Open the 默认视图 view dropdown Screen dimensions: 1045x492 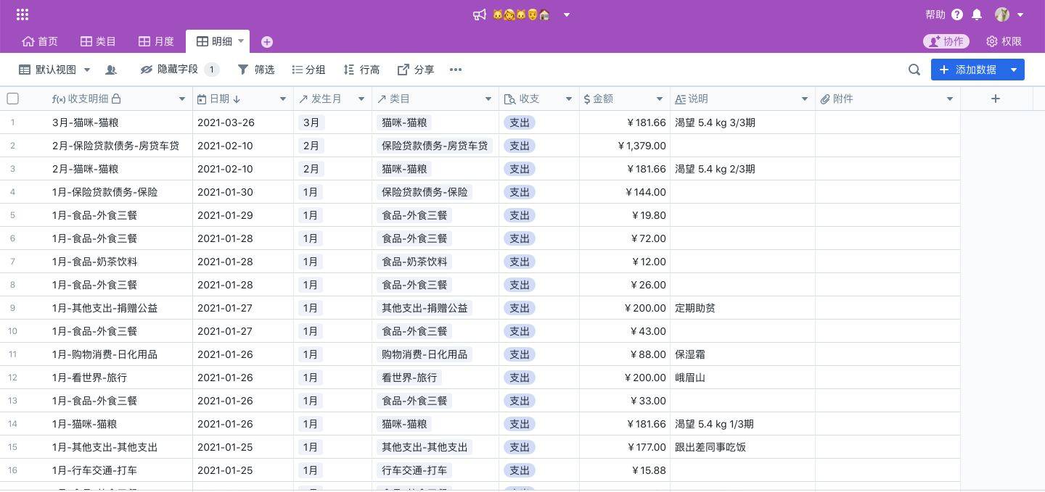(55, 70)
